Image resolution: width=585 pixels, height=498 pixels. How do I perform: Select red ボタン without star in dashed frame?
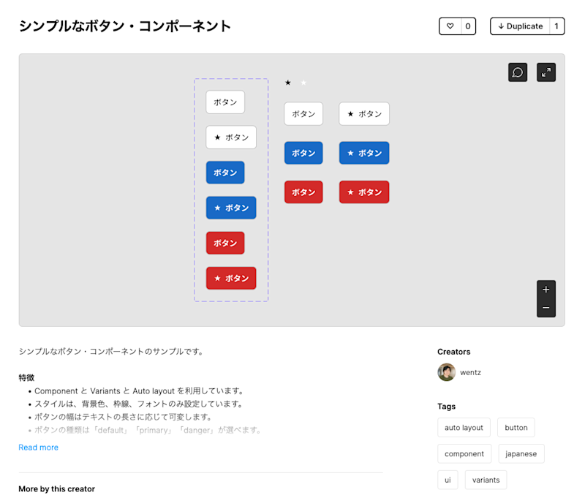[225, 243]
